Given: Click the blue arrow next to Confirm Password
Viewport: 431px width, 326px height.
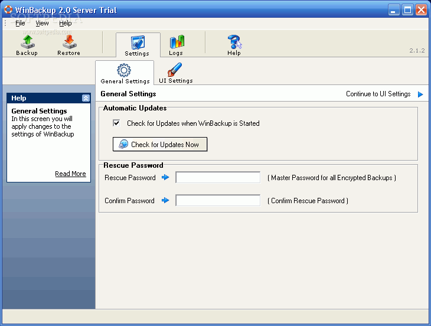Looking at the screenshot, I should (165, 200).
